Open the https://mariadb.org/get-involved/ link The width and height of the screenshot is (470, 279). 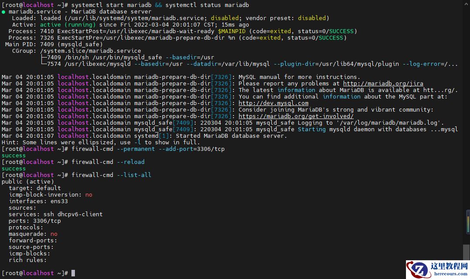point(296,116)
